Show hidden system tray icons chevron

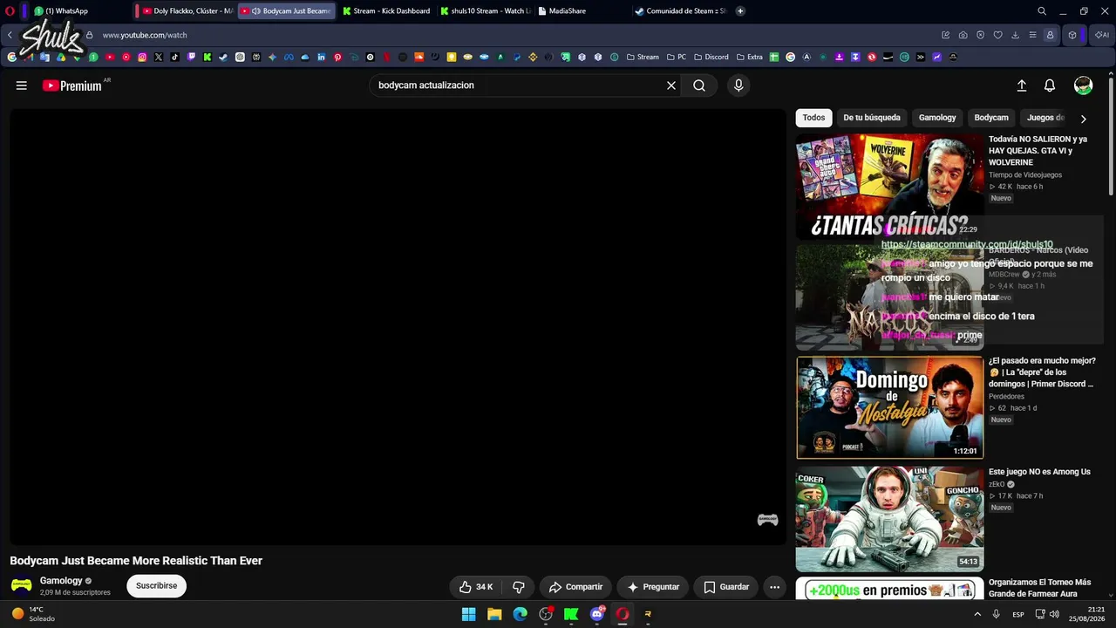coord(977,614)
